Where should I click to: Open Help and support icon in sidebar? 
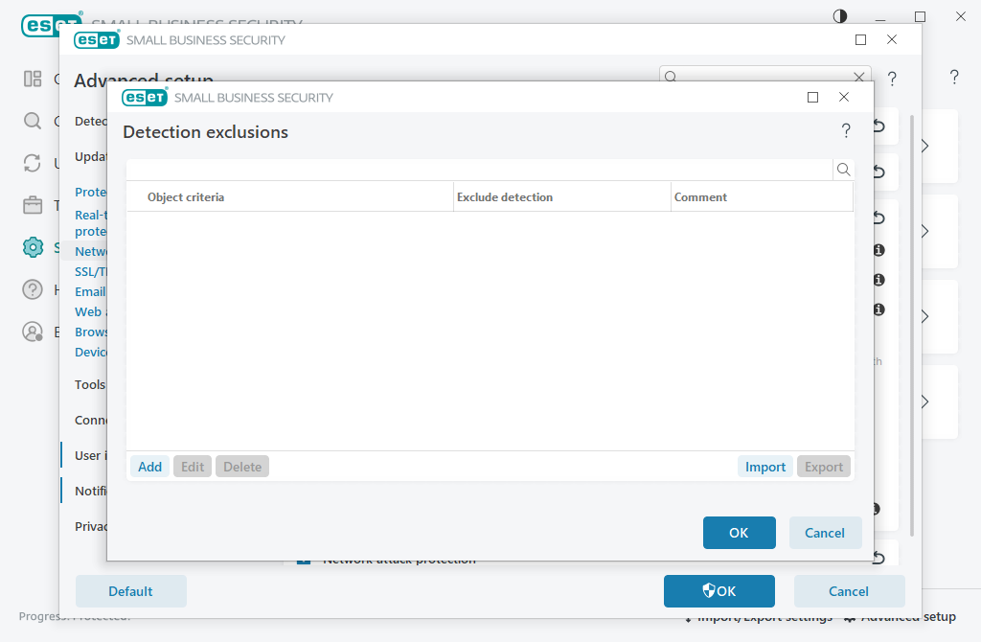click(33, 289)
